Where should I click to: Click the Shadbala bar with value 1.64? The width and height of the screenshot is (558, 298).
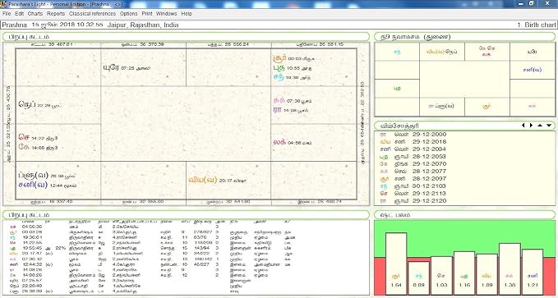point(396,264)
